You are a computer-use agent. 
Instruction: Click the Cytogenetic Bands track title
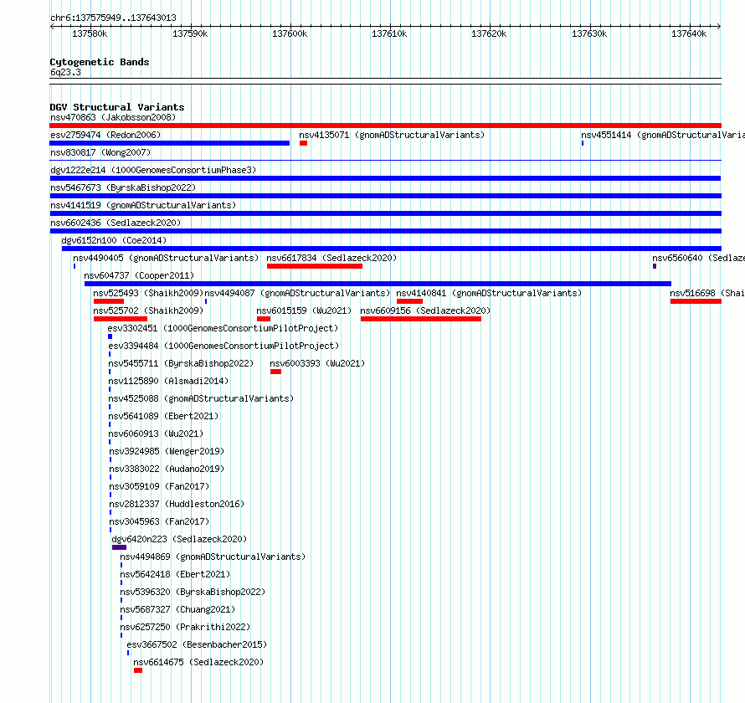pyautogui.click(x=100, y=62)
